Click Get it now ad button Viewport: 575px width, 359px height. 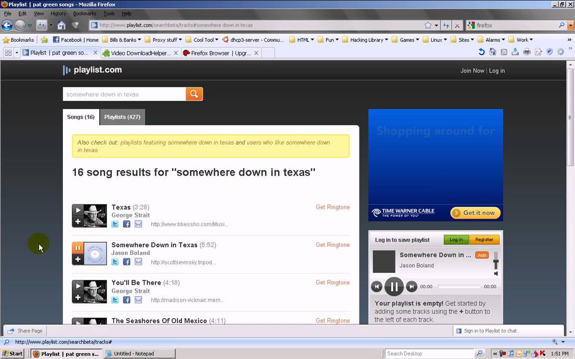pos(475,213)
